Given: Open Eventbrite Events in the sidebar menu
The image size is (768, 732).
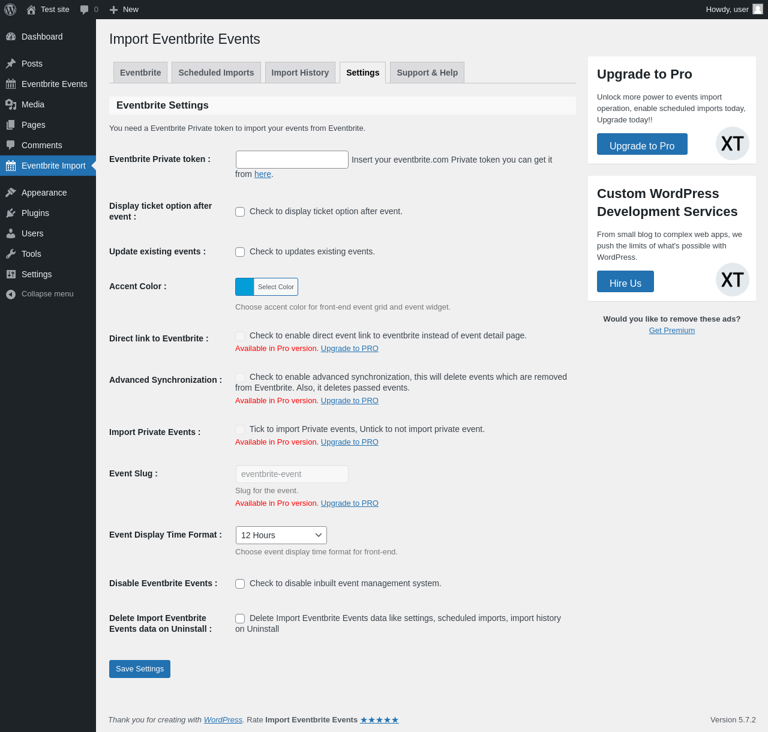Looking at the screenshot, I should pos(48,84).
